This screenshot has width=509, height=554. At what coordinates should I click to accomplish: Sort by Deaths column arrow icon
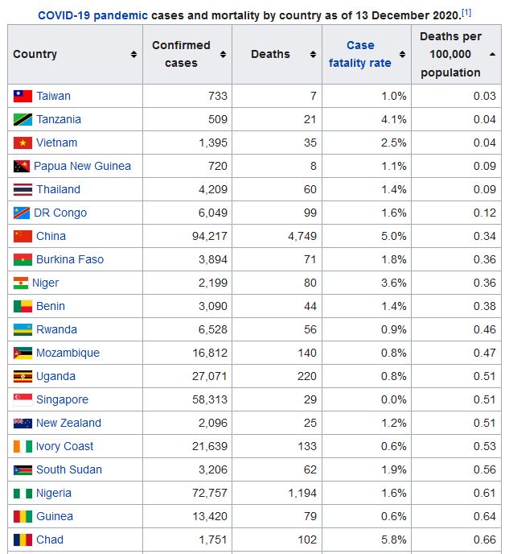pyautogui.click(x=313, y=55)
